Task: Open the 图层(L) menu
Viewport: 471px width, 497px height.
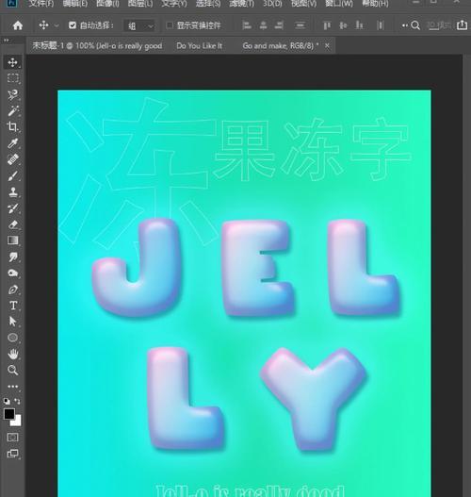Action: pos(140,4)
